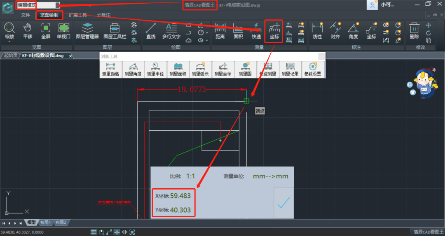
Task: Click 测量角度 in the measure toolbar
Action: click(133, 69)
